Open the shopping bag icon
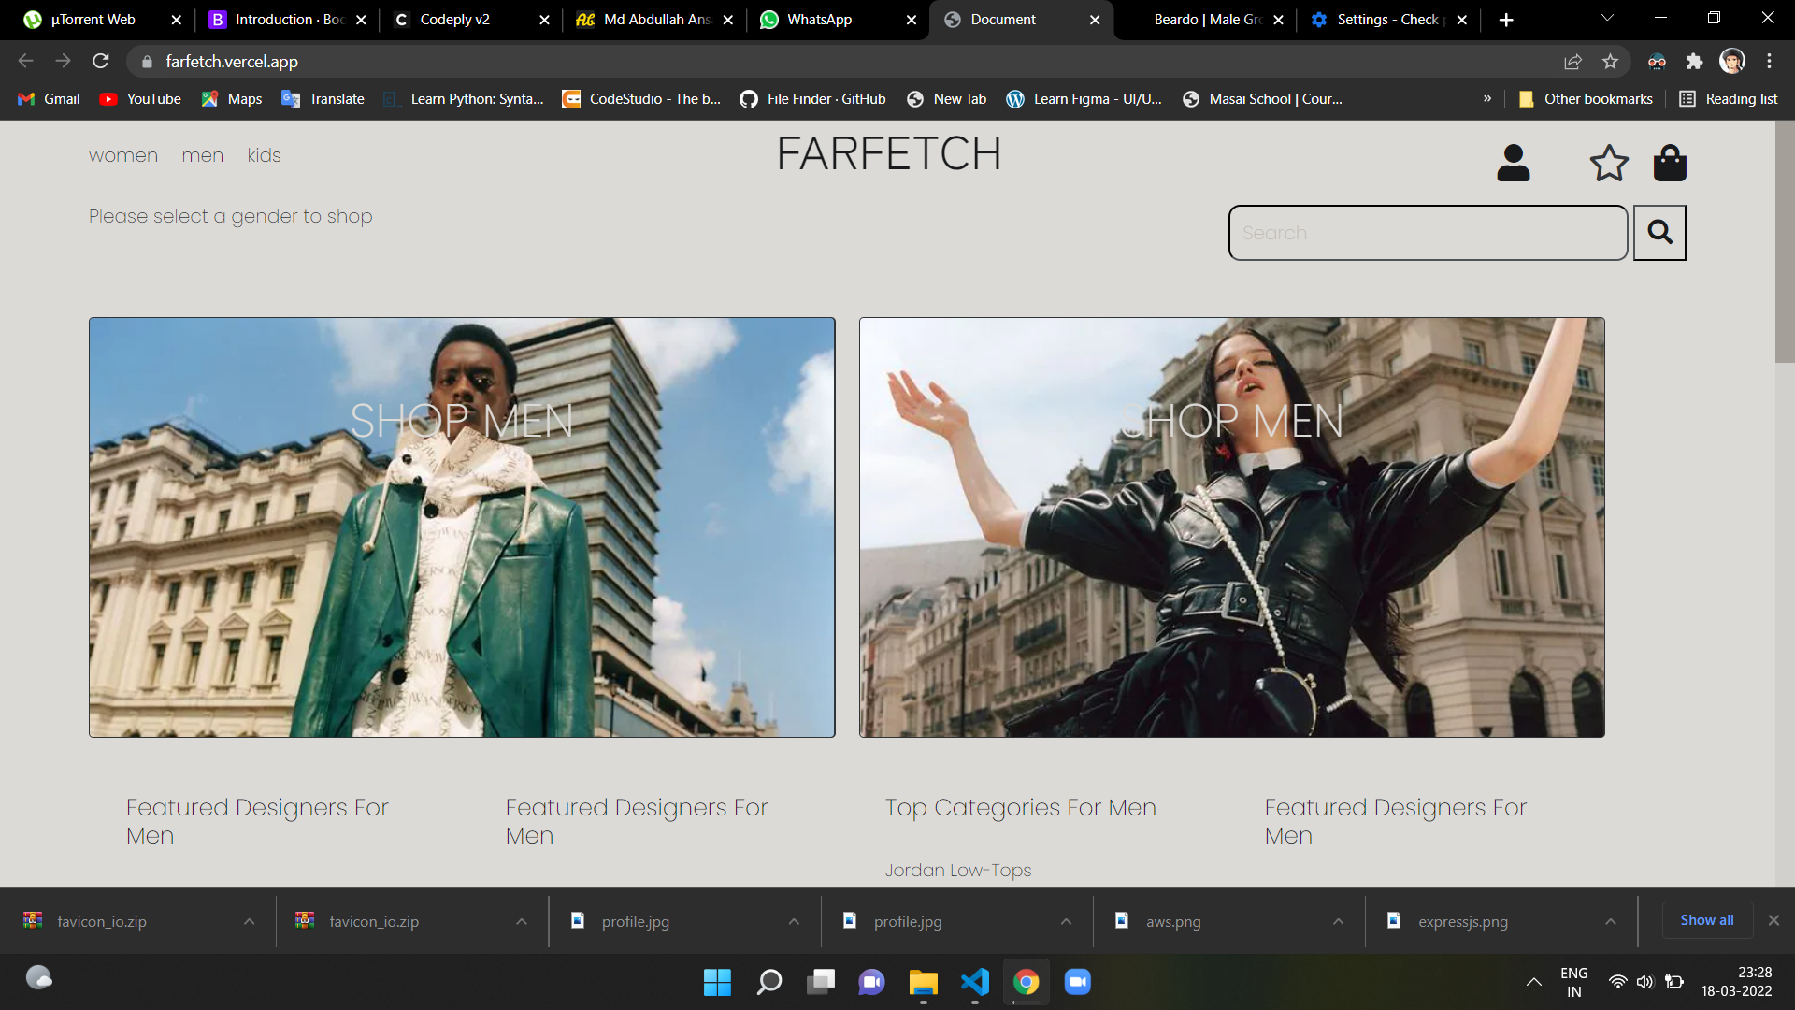 (x=1670, y=163)
